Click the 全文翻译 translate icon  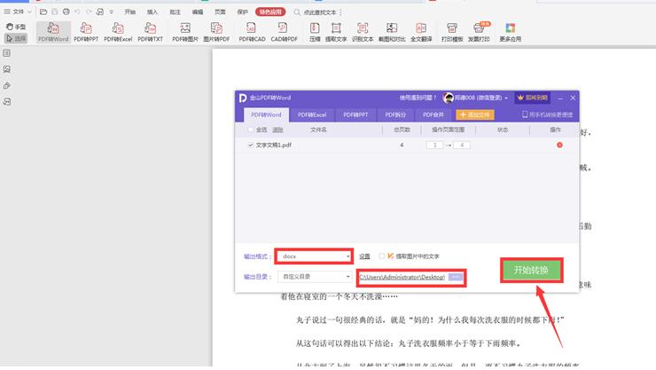(421, 32)
